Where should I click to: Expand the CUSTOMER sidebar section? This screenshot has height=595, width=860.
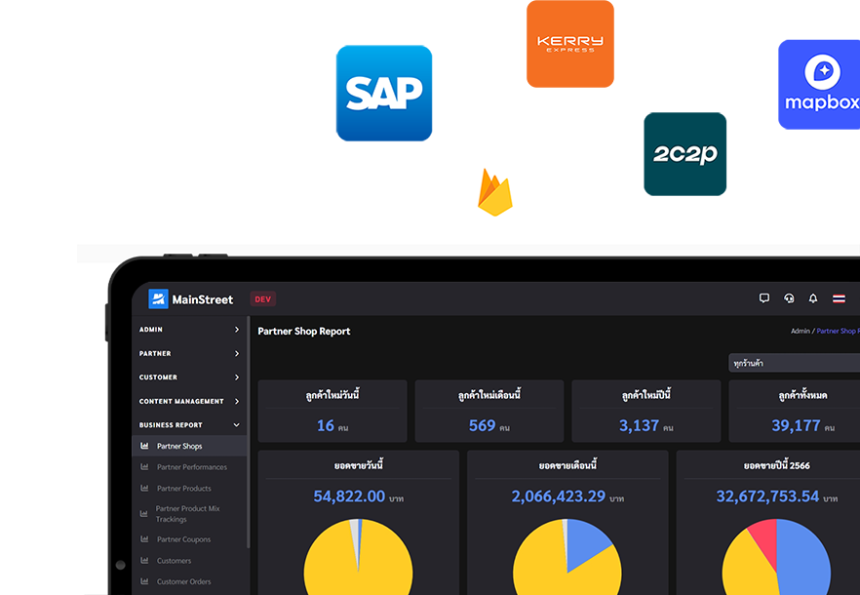pos(189,377)
